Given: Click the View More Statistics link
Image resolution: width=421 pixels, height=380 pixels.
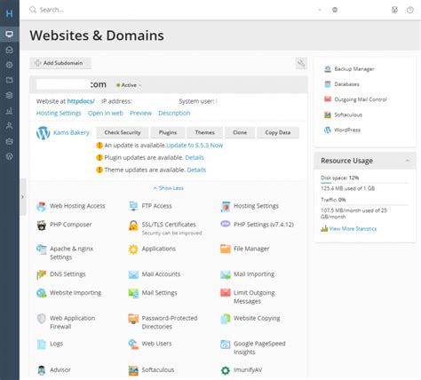Looking at the screenshot, I should tap(353, 229).
